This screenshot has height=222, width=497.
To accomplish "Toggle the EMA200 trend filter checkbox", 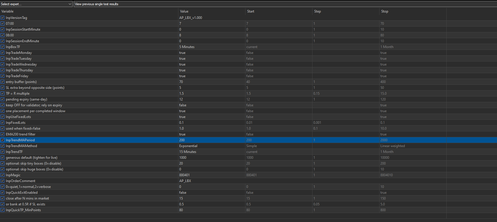I will (3, 134).
